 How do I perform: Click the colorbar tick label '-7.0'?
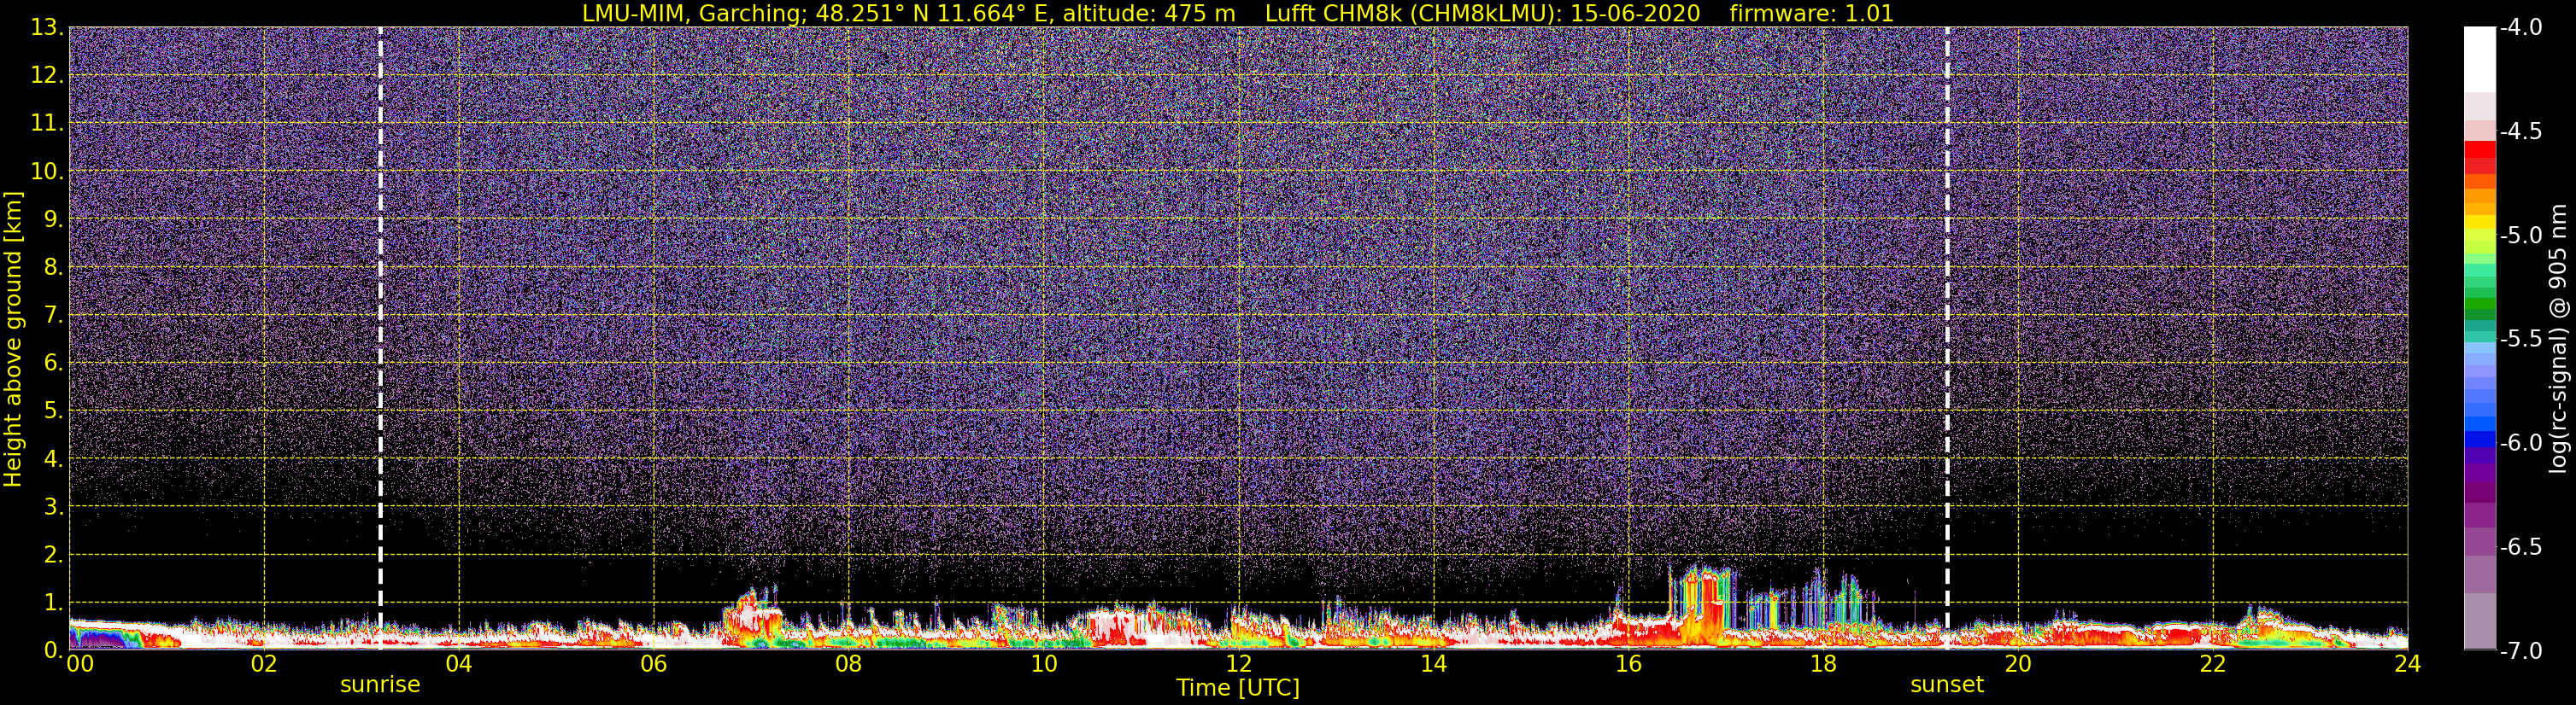coord(2520,651)
